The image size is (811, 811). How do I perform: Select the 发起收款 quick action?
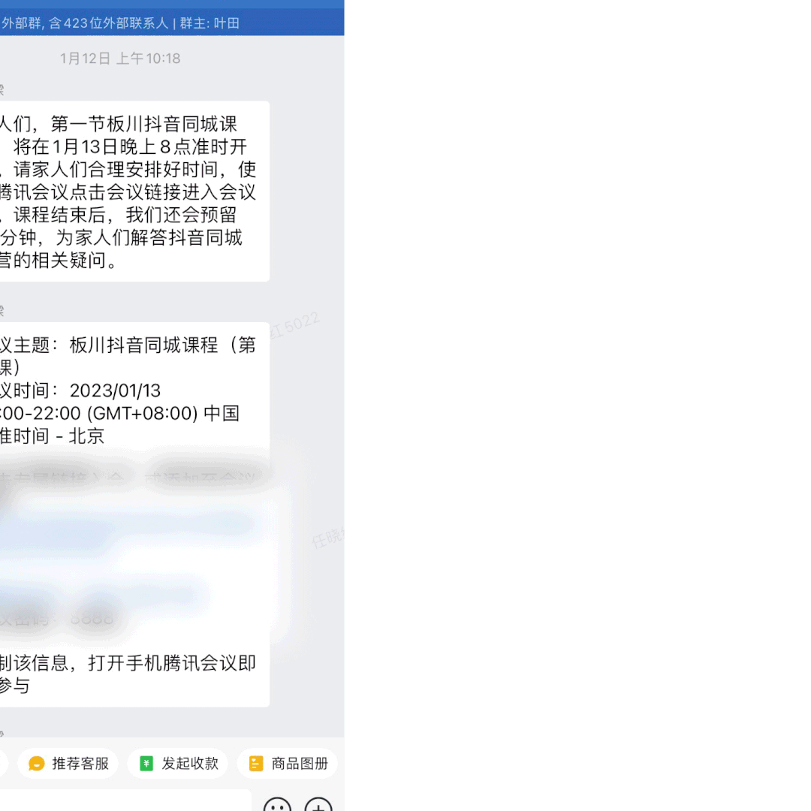click(179, 764)
